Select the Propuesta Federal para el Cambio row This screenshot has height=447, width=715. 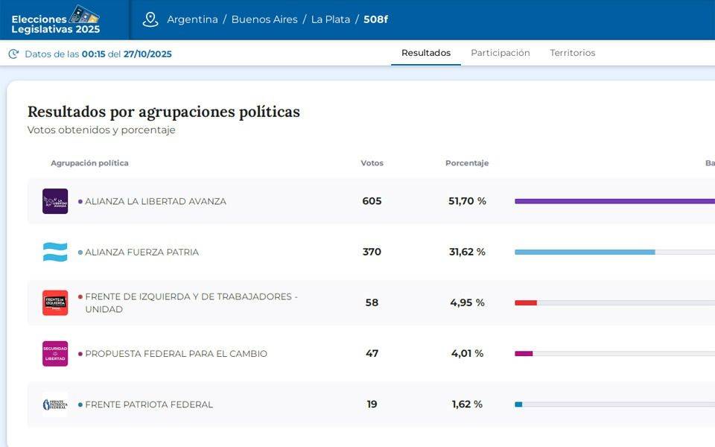pos(176,354)
